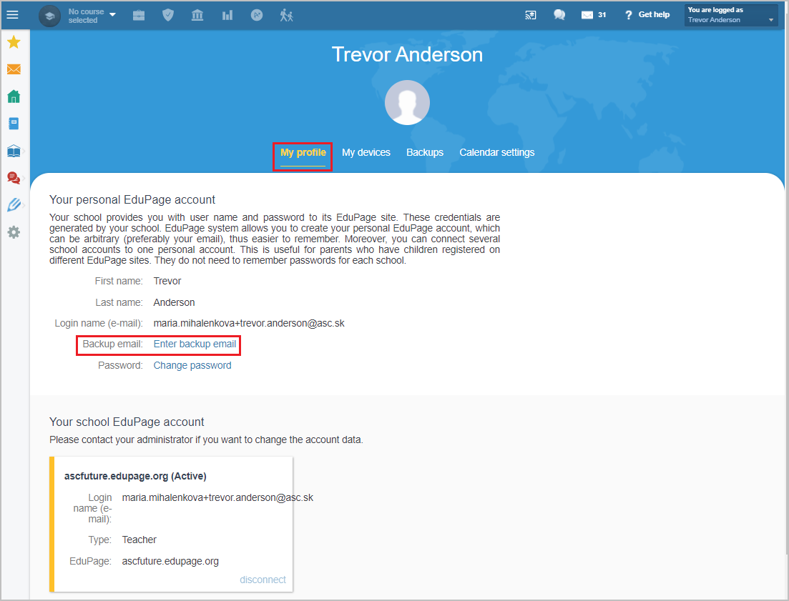Screen dimensions: 789x601
Task: Expand the No course selected dropdown
Action: pyautogui.click(x=92, y=16)
